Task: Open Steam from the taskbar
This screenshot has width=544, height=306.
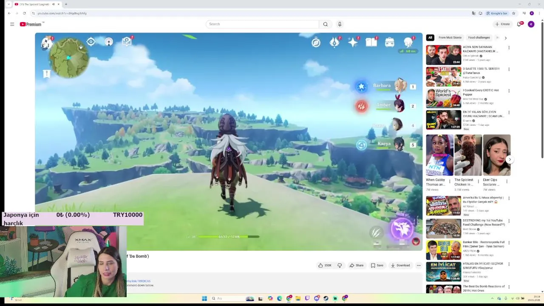Action: (326, 298)
